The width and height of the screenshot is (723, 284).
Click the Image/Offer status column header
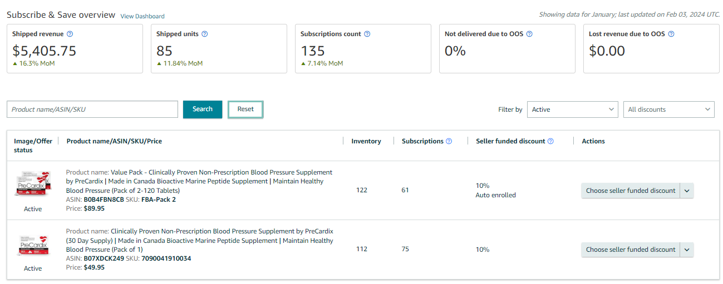33,146
